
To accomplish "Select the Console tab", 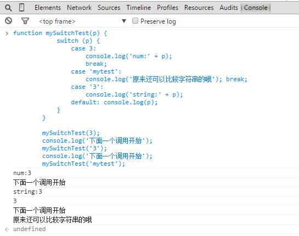I will (x=256, y=8).
